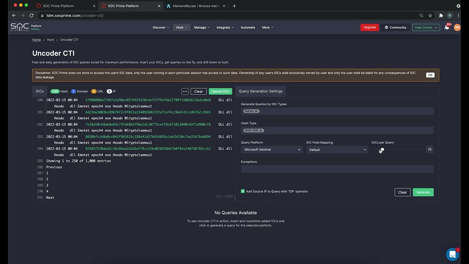The width and height of the screenshot is (469, 264).
Task: Remove the SHA-256 hash type tag
Action: [261, 130]
